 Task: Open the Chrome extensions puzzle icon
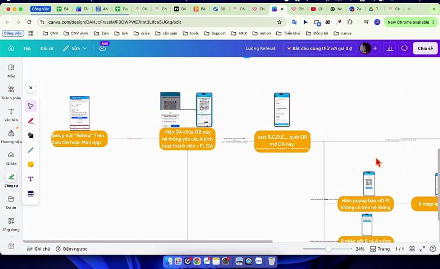(349, 22)
